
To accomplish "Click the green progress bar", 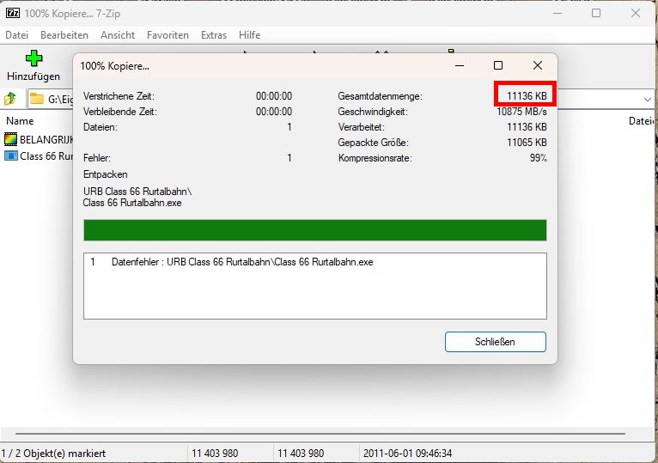I will (314, 230).
